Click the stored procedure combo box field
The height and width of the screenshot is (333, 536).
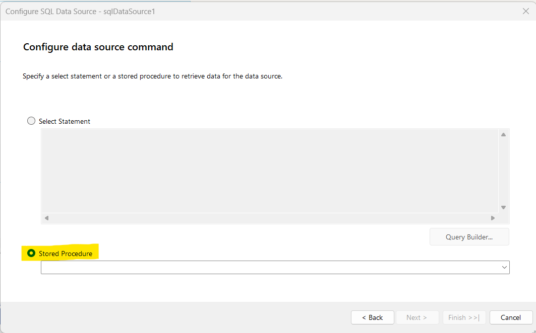[x=270, y=268]
